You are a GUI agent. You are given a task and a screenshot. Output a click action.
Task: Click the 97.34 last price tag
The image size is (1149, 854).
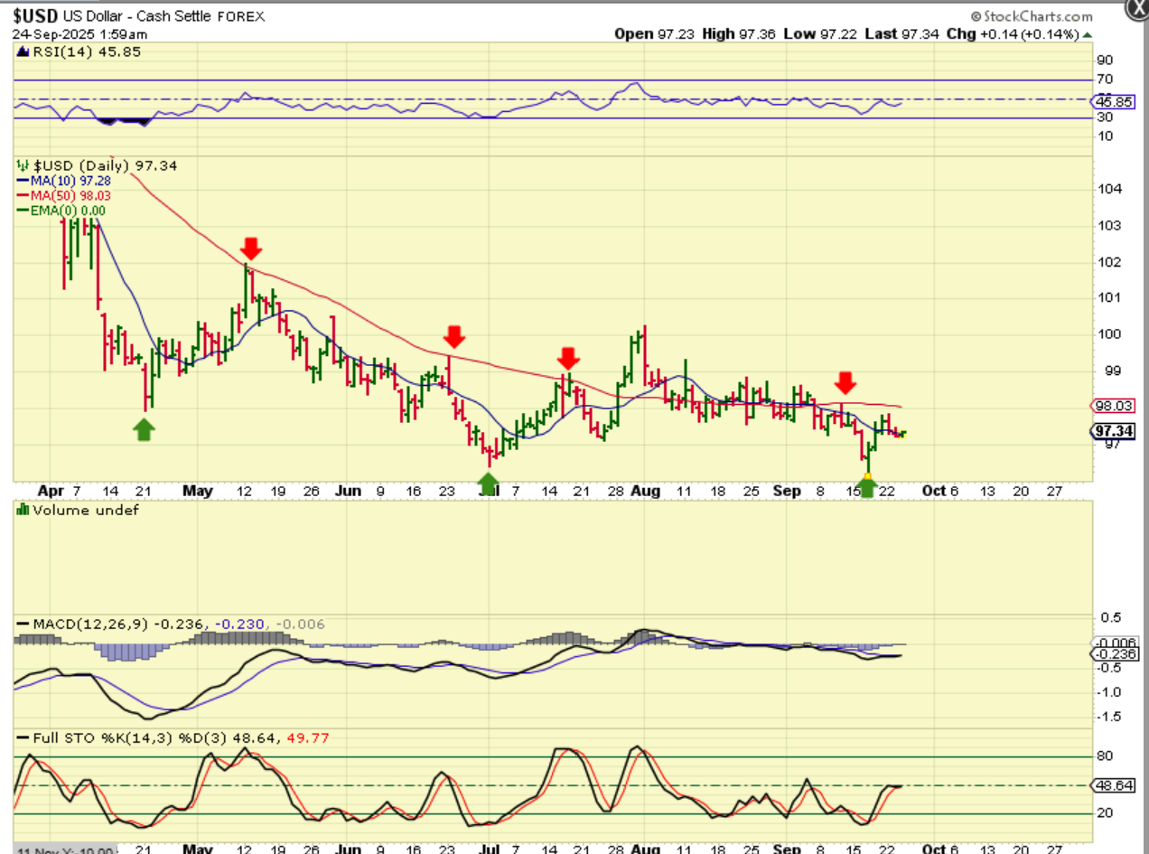pyautogui.click(x=1108, y=431)
